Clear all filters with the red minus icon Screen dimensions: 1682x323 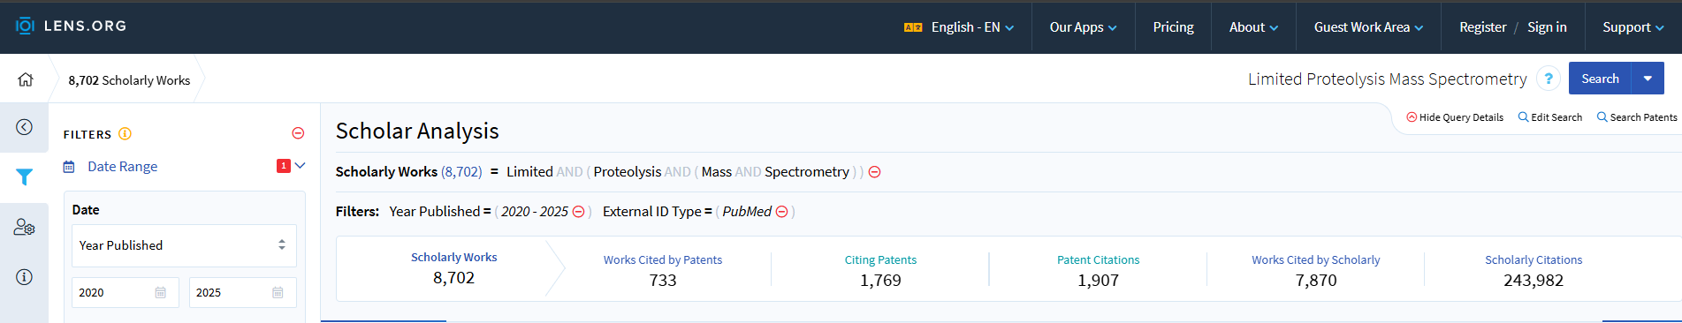pyautogui.click(x=298, y=133)
